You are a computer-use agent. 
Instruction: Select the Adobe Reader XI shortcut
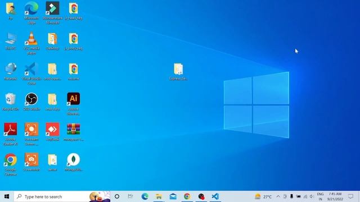click(11, 134)
